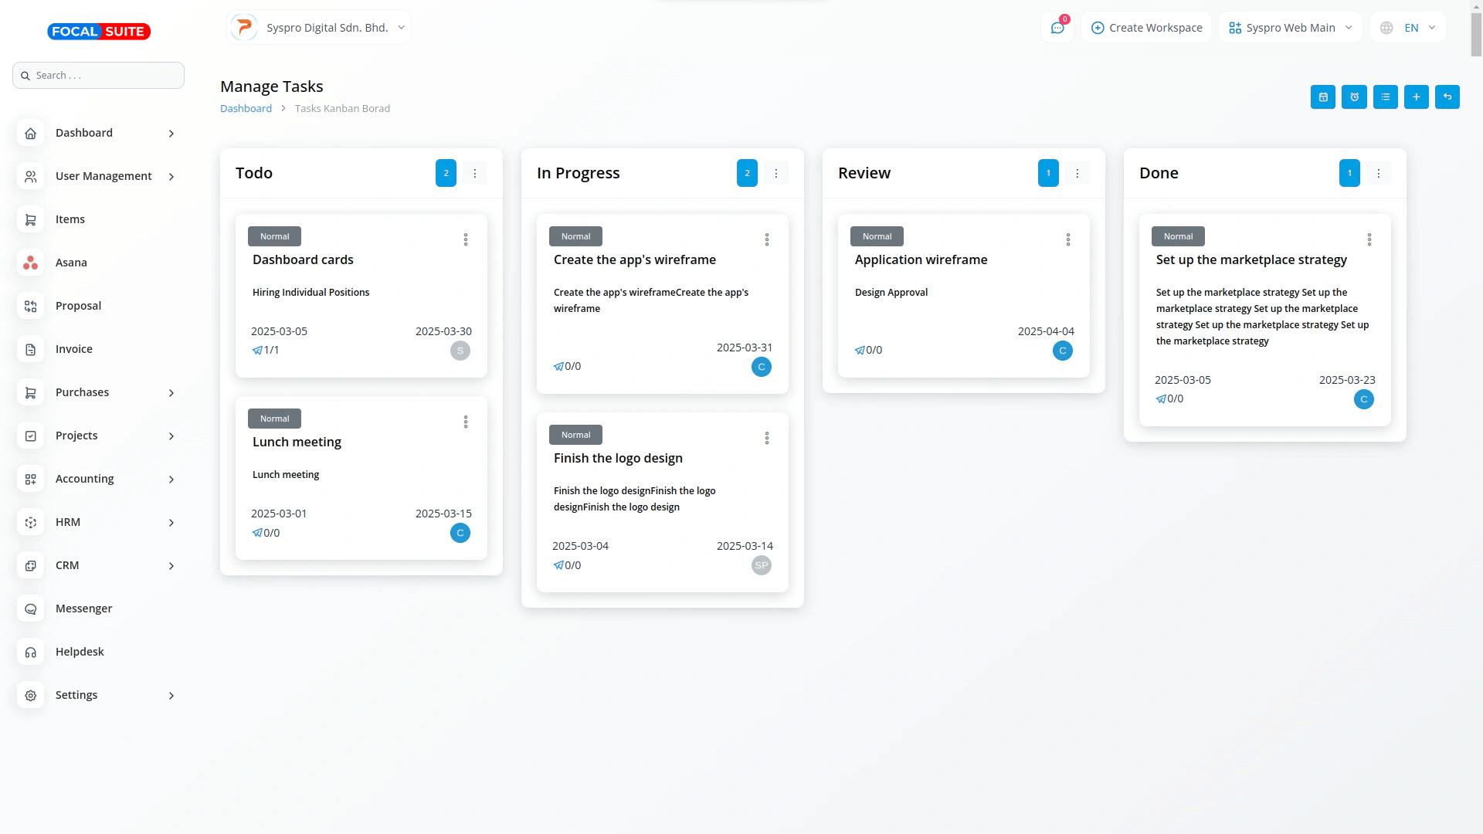
Task: Switch to list view icon
Action: (1385, 97)
